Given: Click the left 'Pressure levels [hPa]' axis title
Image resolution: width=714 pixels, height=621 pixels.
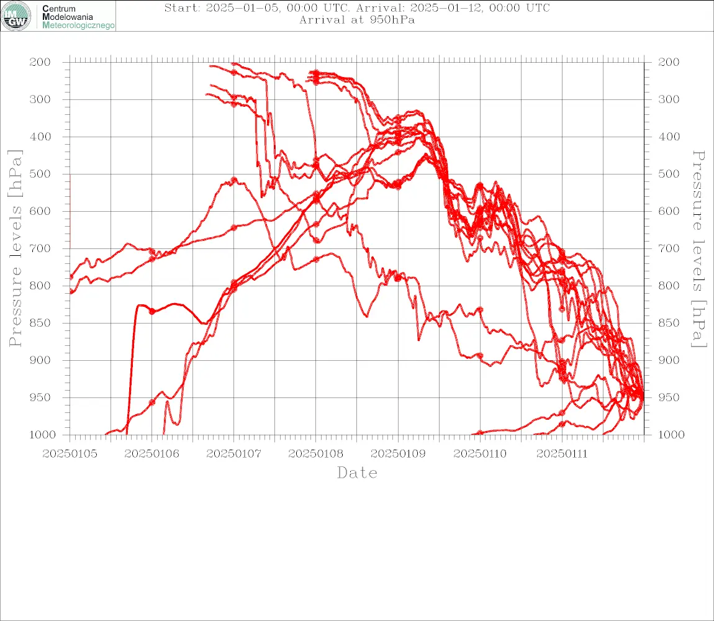Looking at the screenshot, I should (x=15, y=248).
